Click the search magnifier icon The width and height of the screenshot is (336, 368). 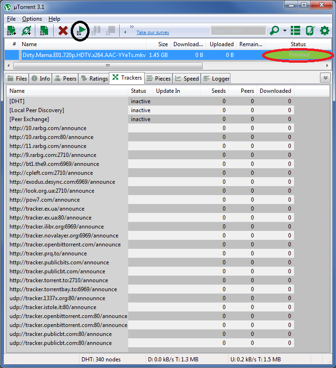274,31
